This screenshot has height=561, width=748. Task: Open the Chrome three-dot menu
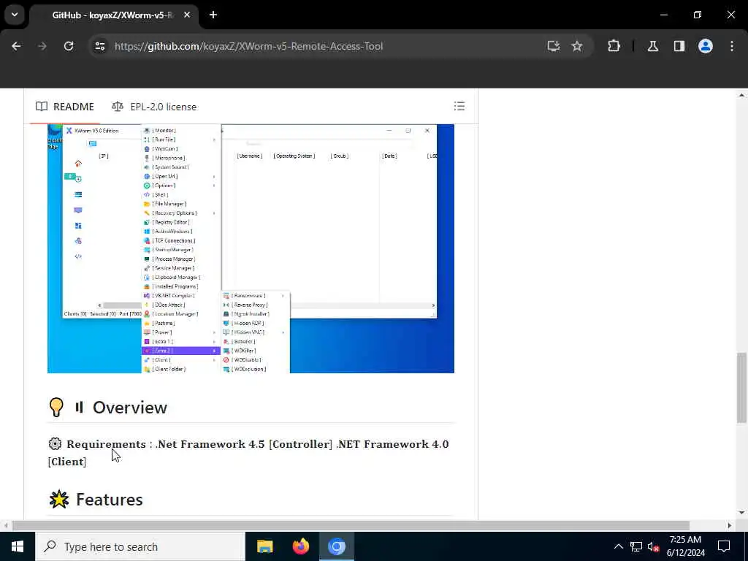732,46
